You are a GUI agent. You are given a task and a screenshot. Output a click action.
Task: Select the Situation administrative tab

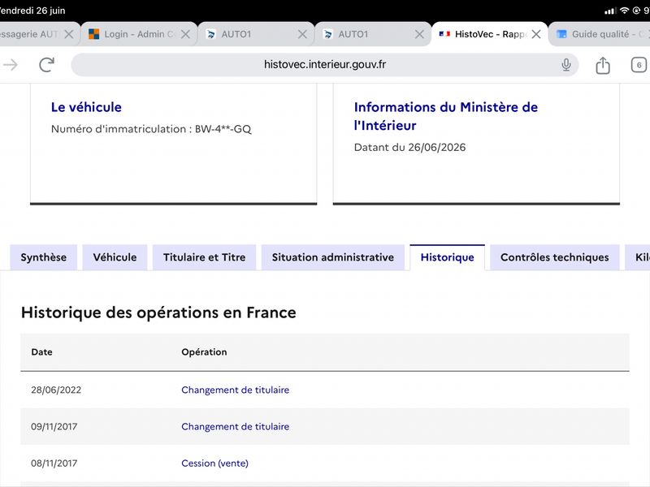(x=333, y=257)
